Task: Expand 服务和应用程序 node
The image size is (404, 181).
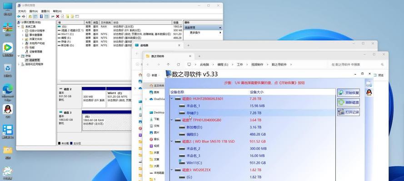Action: point(19,64)
